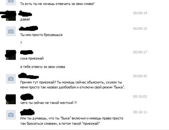The width and height of the screenshot is (169, 130).
Task: Click camera avatar next to 'Причем тут приезжай' message
Action: pos(11,79)
